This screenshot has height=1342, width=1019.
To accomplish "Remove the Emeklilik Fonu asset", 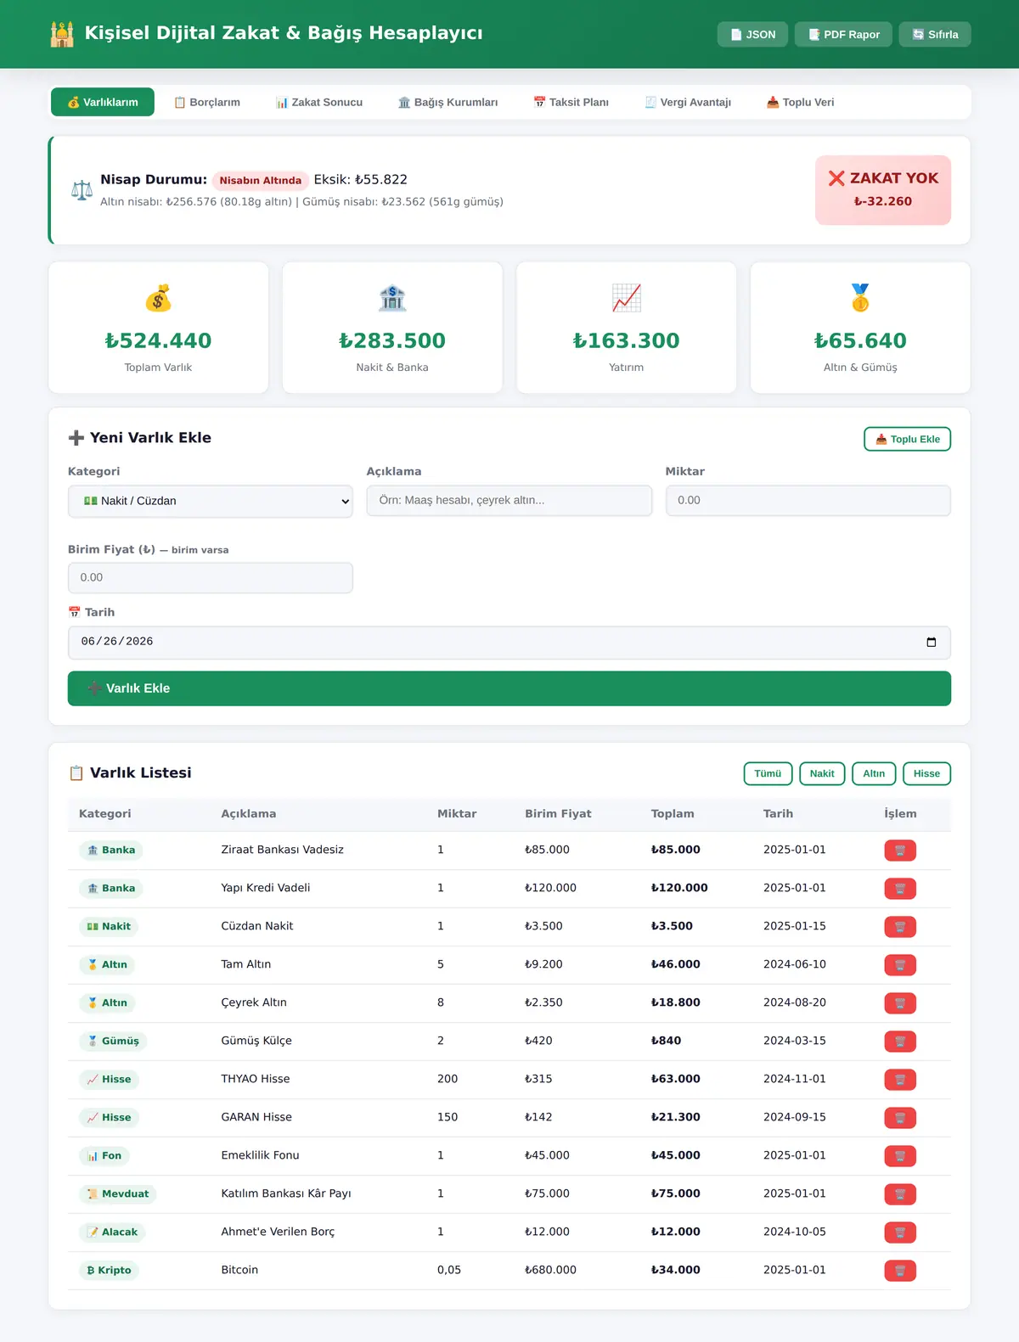I will 899,1156.
